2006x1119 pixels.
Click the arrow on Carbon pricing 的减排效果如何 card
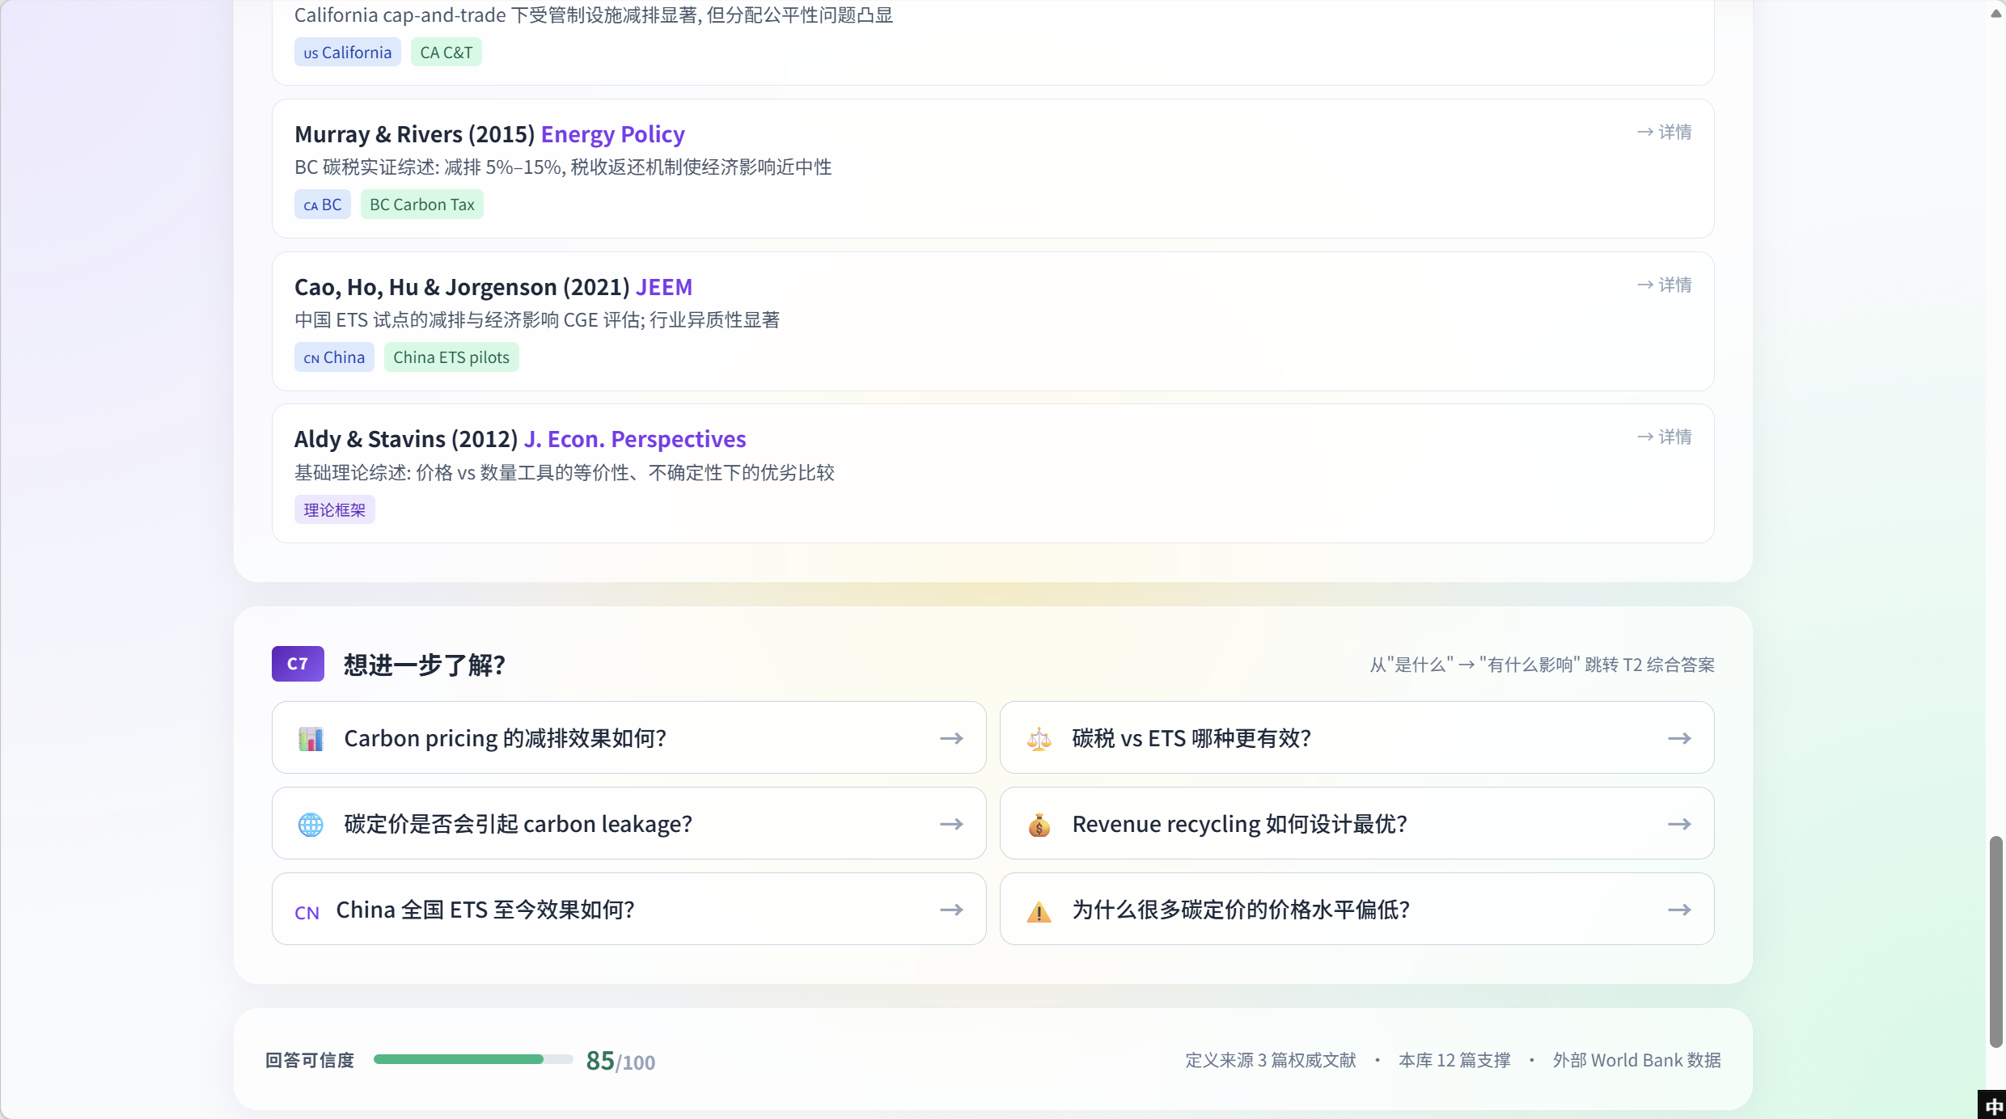[x=951, y=738]
